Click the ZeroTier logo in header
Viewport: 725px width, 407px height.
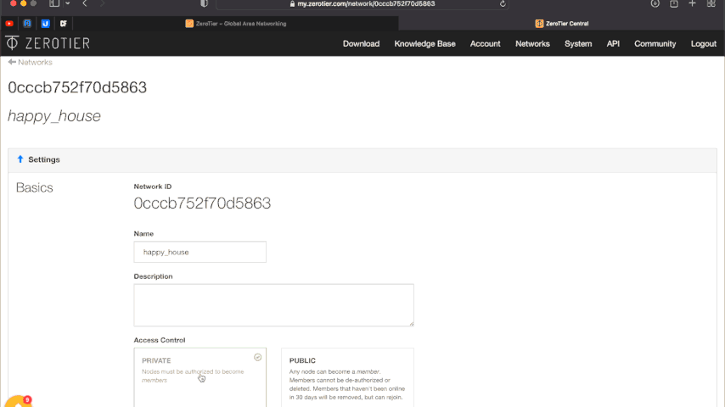pos(48,43)
